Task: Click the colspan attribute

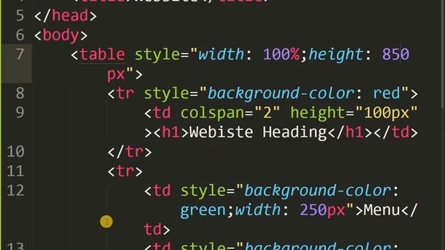Action: 212,113
